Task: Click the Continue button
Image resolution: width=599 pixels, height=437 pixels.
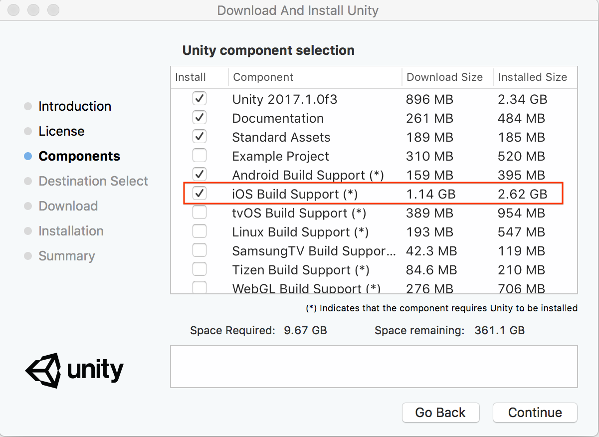Action: pyautogui.click(x=535, y=413)
